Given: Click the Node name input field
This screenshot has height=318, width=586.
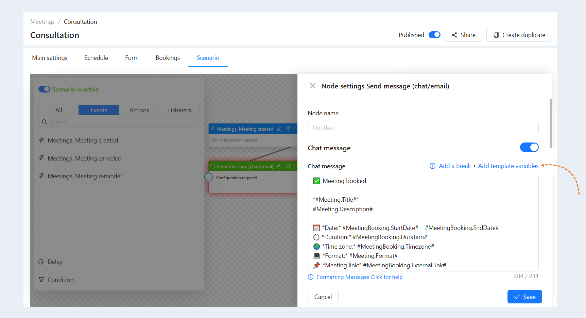Looking at the screenshot, I should tap(423, 128).
